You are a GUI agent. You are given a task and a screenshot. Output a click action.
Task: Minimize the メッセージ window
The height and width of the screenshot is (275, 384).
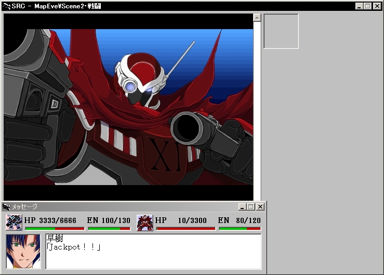242,207
